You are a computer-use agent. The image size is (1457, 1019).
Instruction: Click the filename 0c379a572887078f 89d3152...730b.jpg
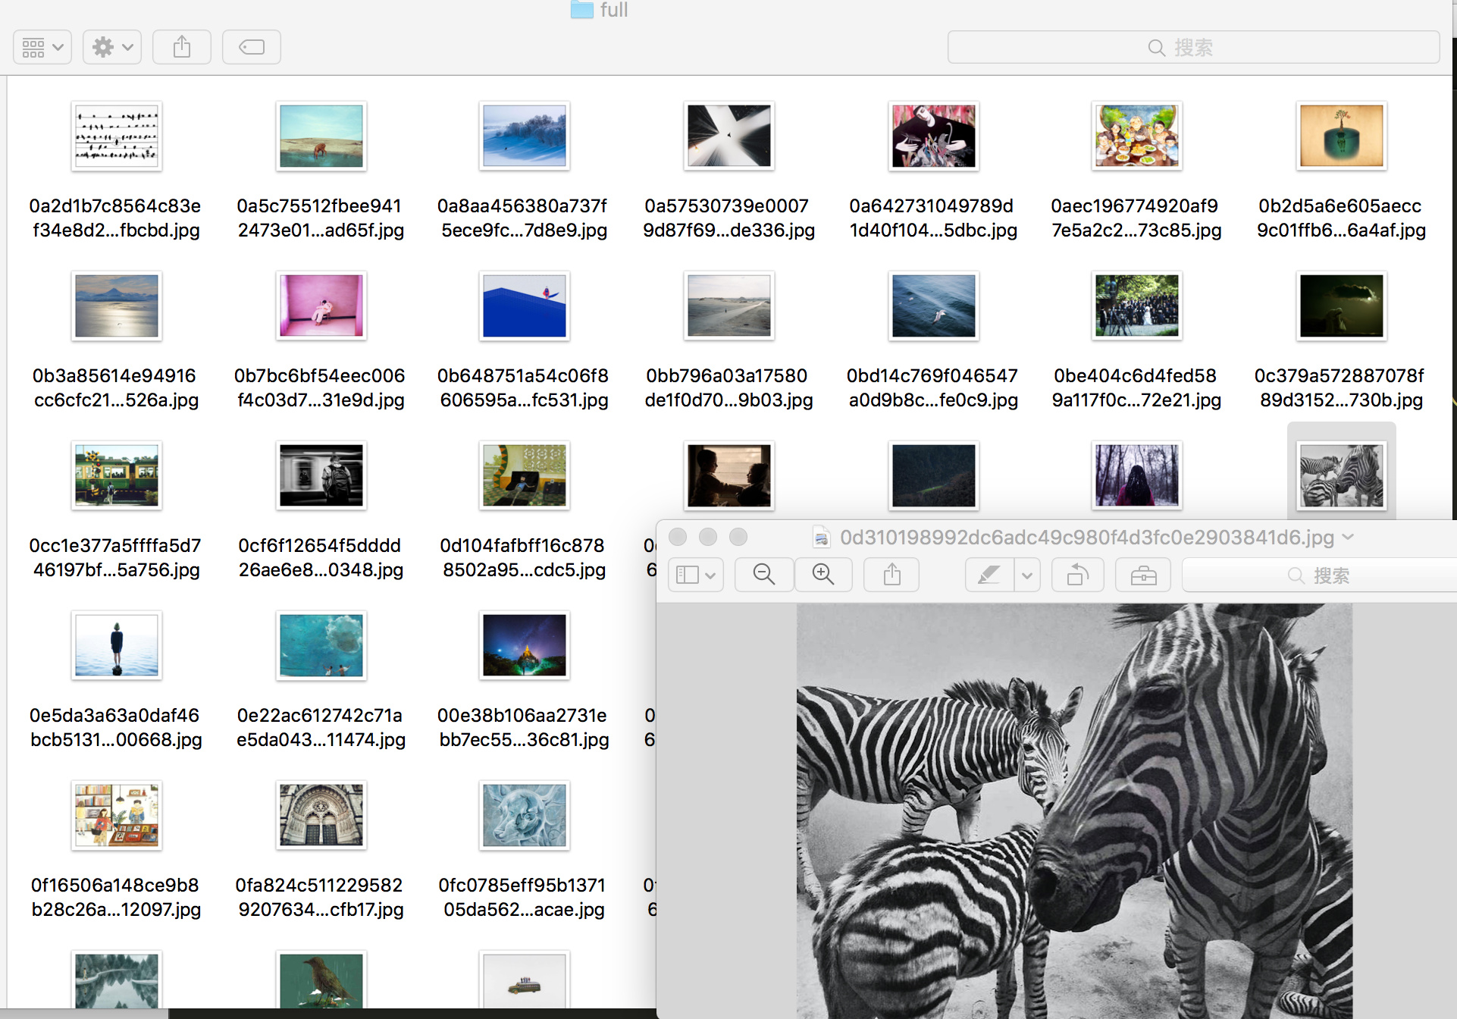click(1341, 387)
